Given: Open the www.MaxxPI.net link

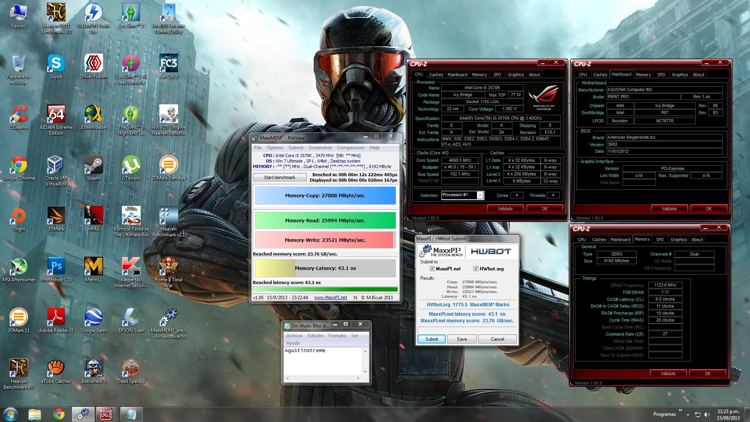Looking at the screenshot, I should point(330,297).
